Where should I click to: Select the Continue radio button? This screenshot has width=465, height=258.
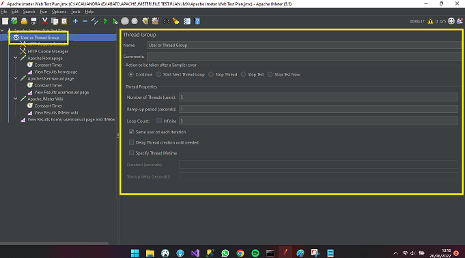(131, 74)
